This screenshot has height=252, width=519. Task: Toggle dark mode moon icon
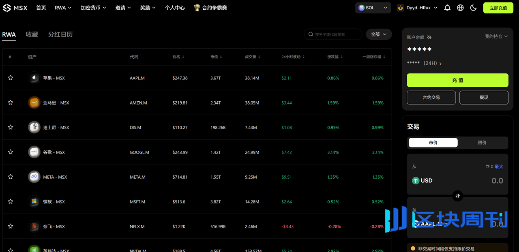pyautogui.click(x=473, y=8)
